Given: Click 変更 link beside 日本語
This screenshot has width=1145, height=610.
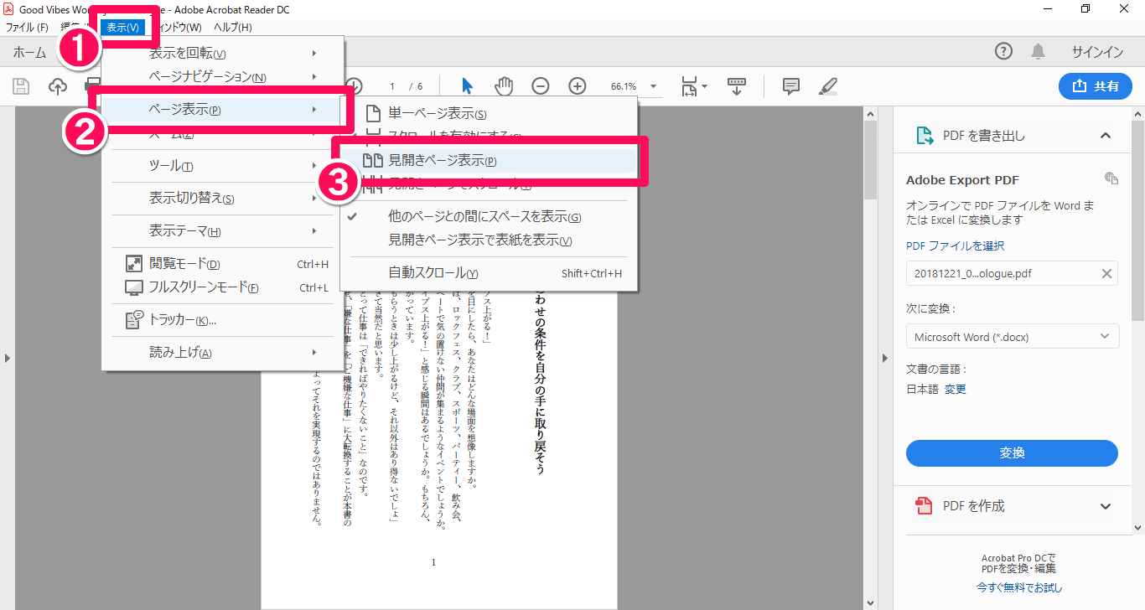Looking at the screenshot, I should coord(956,389).
